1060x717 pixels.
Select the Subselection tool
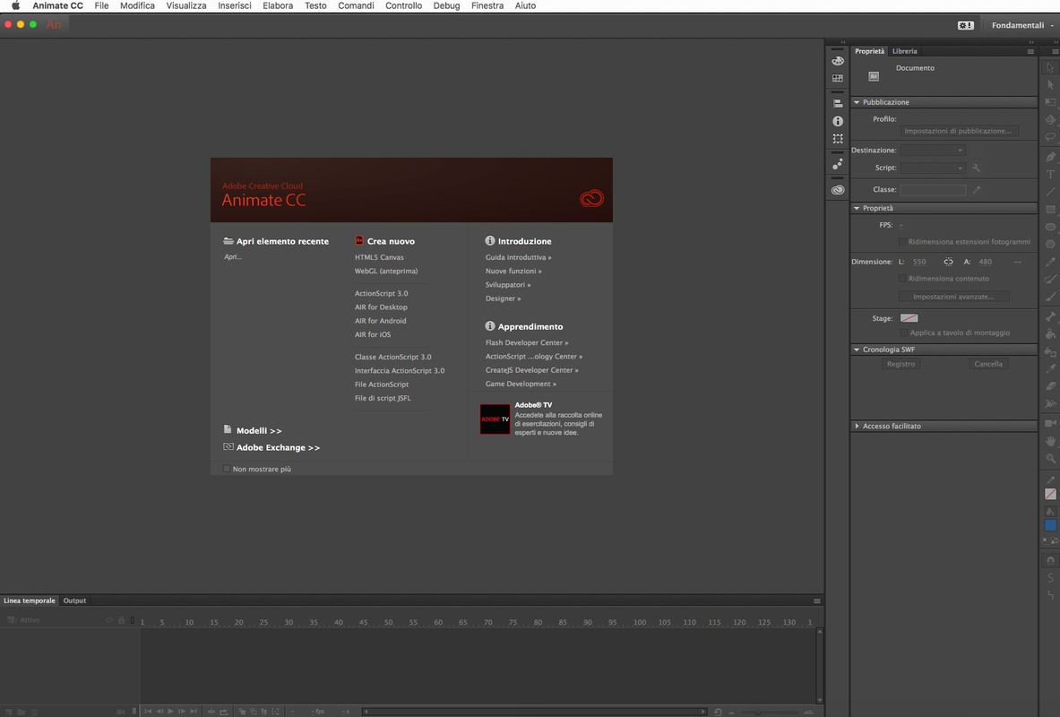(x=1050, y=85)
